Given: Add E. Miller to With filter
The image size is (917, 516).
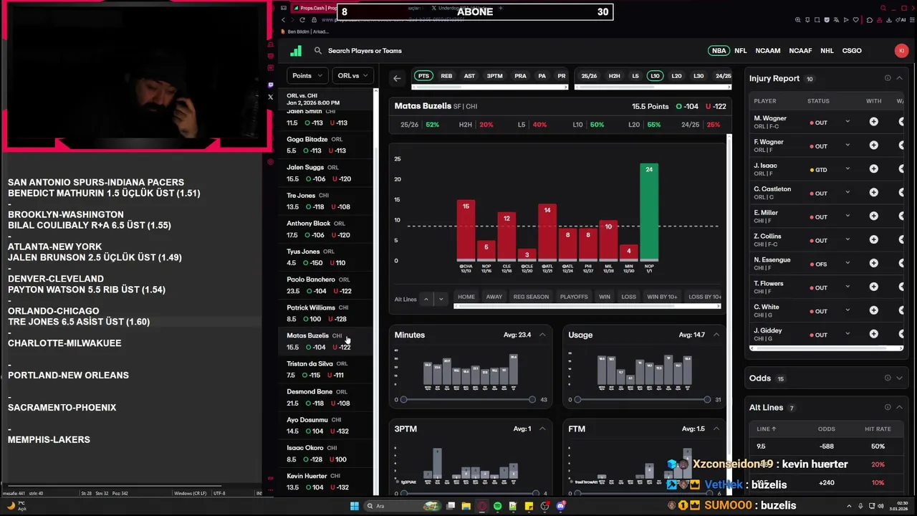Looking at the screenshot, I should coord(873,216).
